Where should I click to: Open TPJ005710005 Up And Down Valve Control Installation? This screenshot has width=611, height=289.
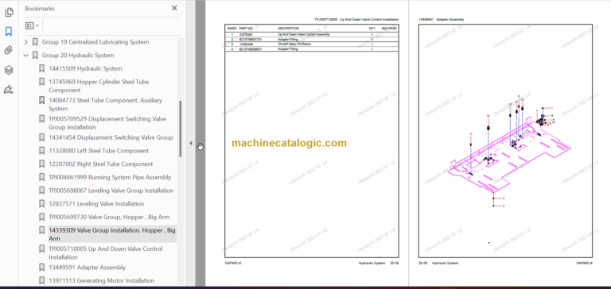106,252
